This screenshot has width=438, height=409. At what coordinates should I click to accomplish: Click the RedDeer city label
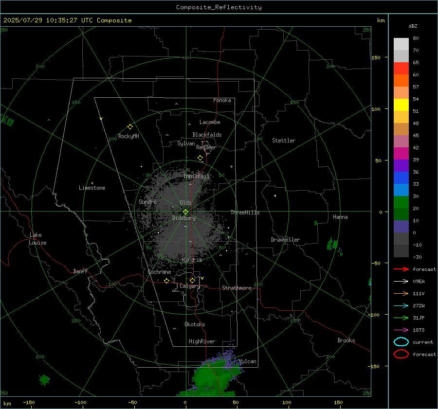coord(206,147)
